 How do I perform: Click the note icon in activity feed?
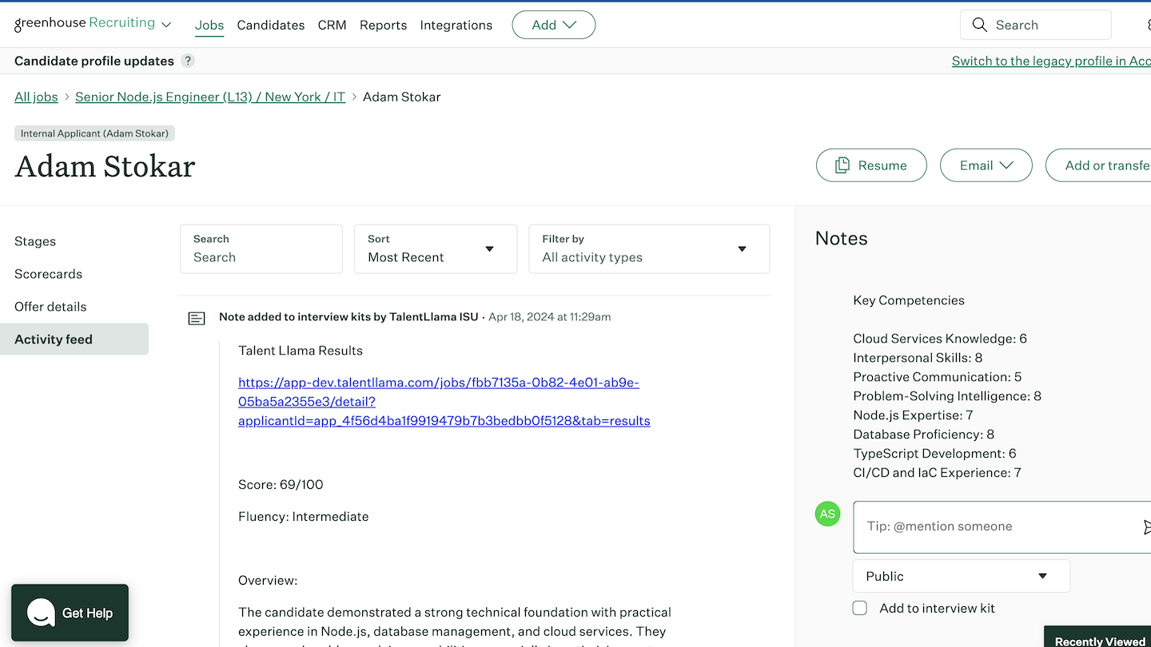tap(197, 318)
